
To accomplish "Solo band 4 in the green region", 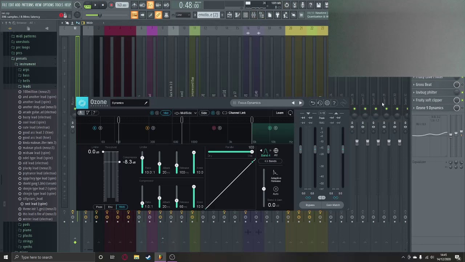I will coord(276,128).
